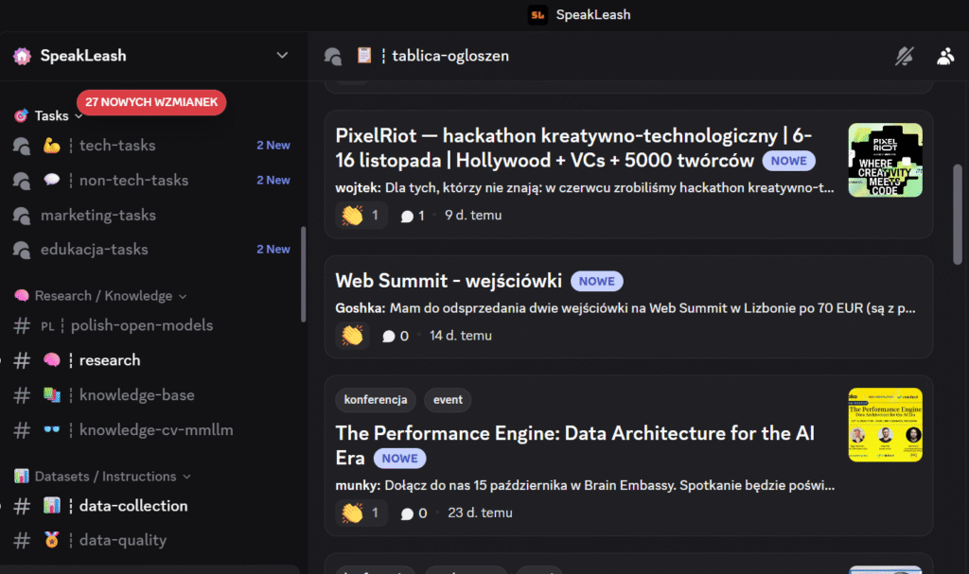Open the SpeakLeash server dropdown menu
The width and height of the screenshot is (969, 574).
pyautogui.click(x=282, y=56)
